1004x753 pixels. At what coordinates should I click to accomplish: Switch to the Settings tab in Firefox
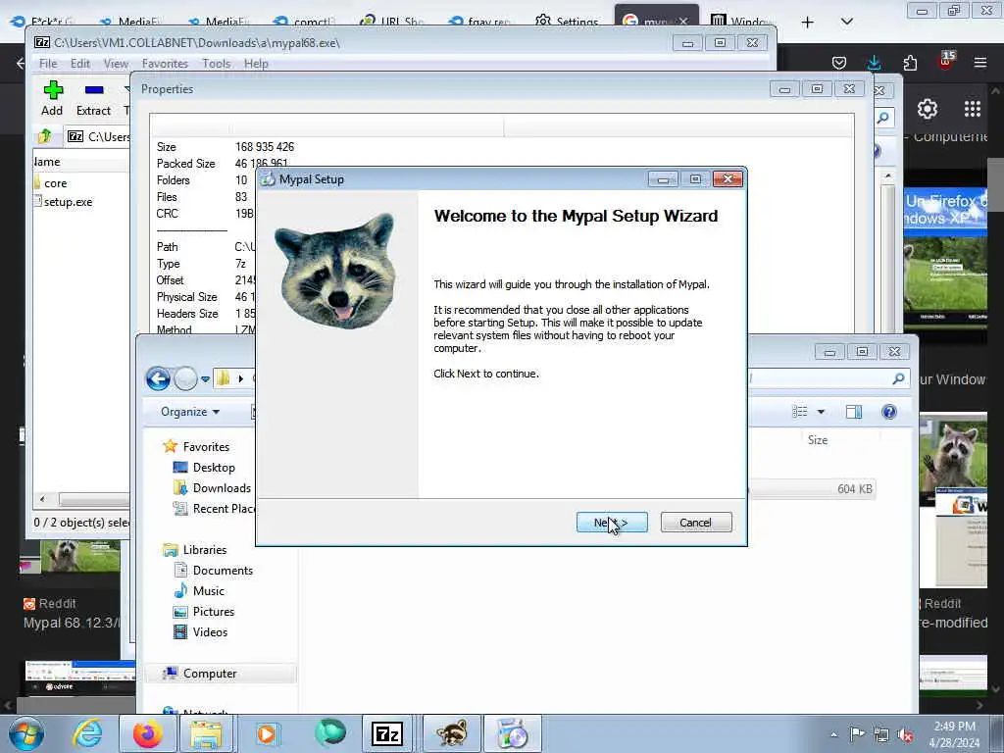[567, 22]
